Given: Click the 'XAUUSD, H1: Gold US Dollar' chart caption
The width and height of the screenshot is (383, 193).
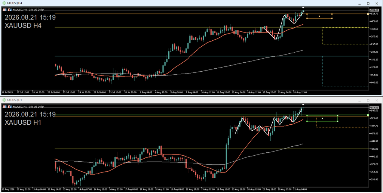Looking at the screenshot, I should click(x=28, y=106).
